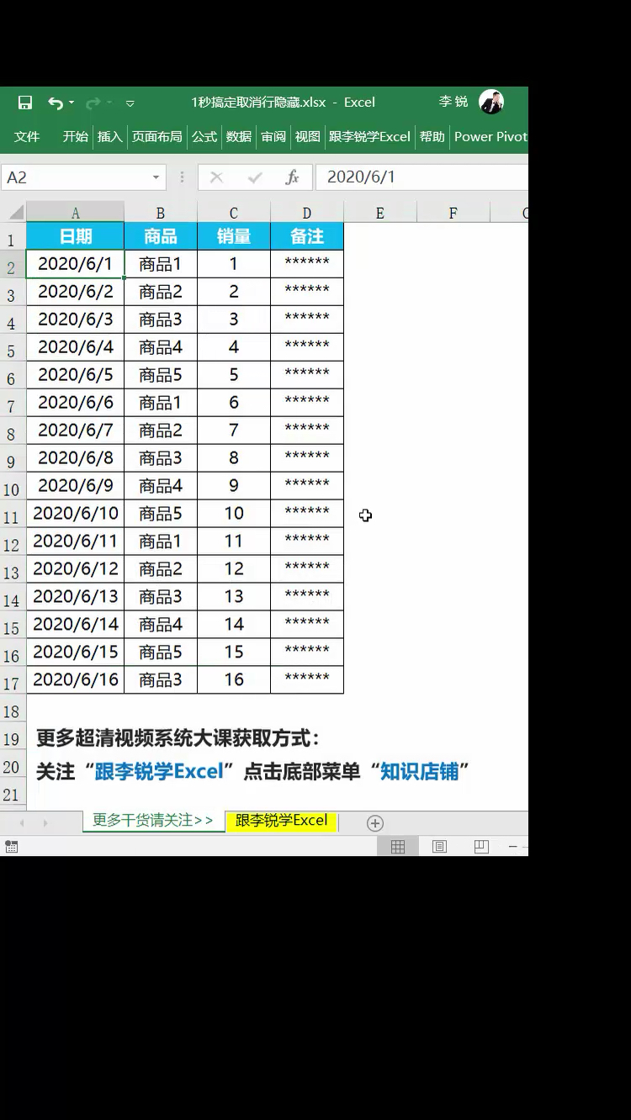
Task: Select the 商品4 cell in row 10
Action: tap(161, 486)
